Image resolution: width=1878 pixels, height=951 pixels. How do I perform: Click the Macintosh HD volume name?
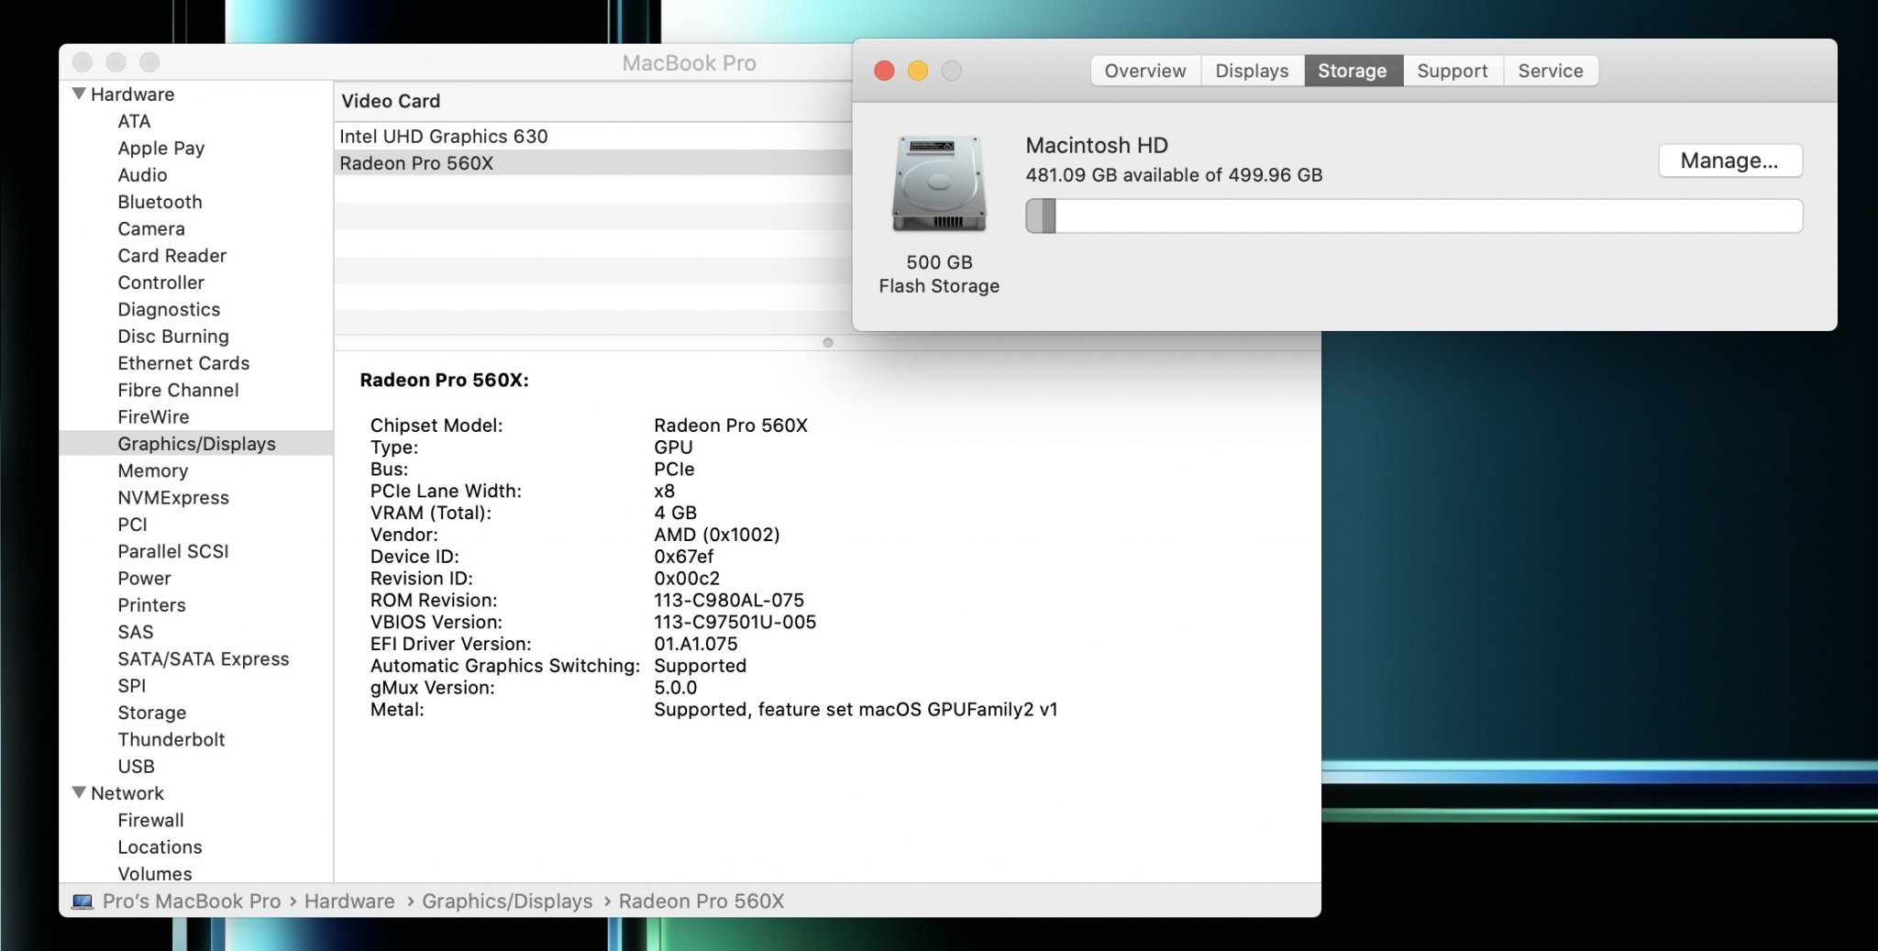(1097, 145)
